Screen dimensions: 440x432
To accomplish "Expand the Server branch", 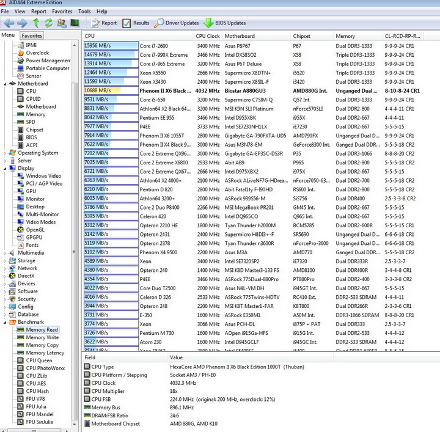I will click(x=5, y=161).
